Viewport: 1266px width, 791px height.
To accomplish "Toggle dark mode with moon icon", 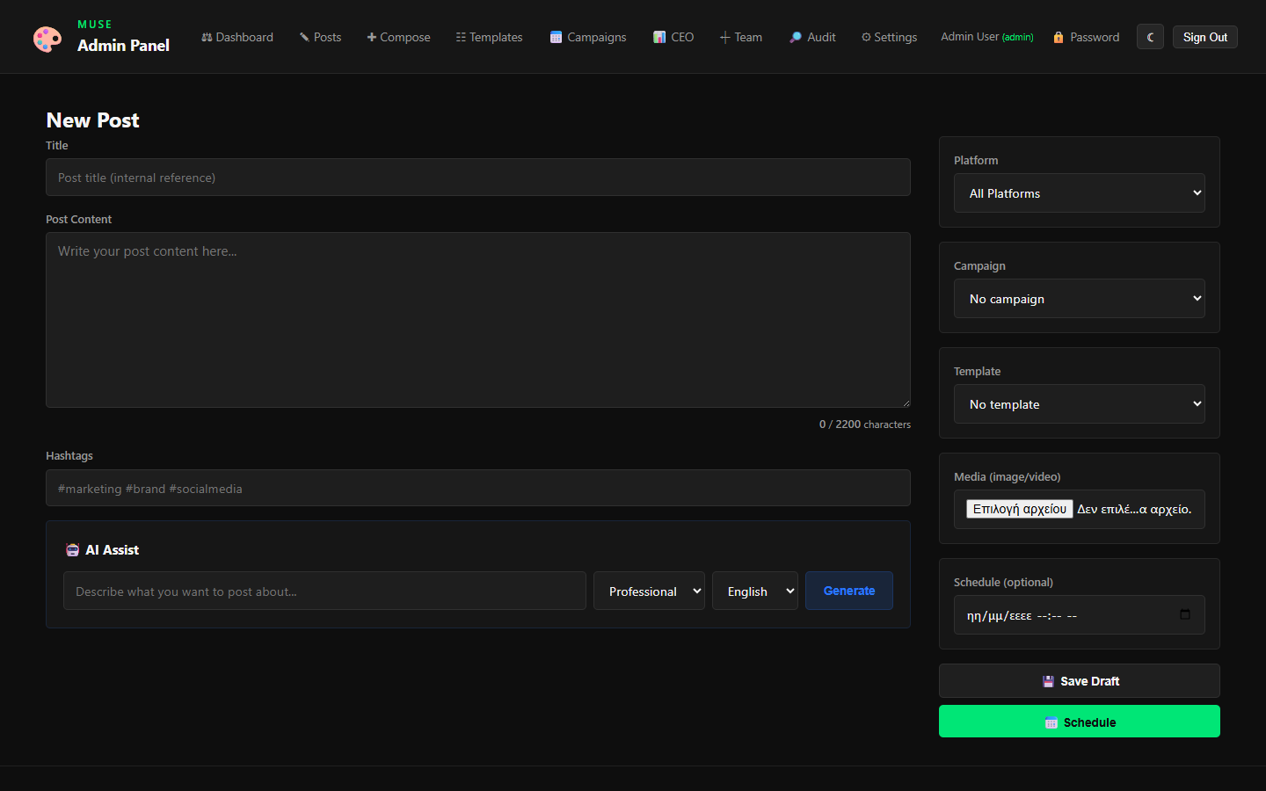I will (1150, 37).
